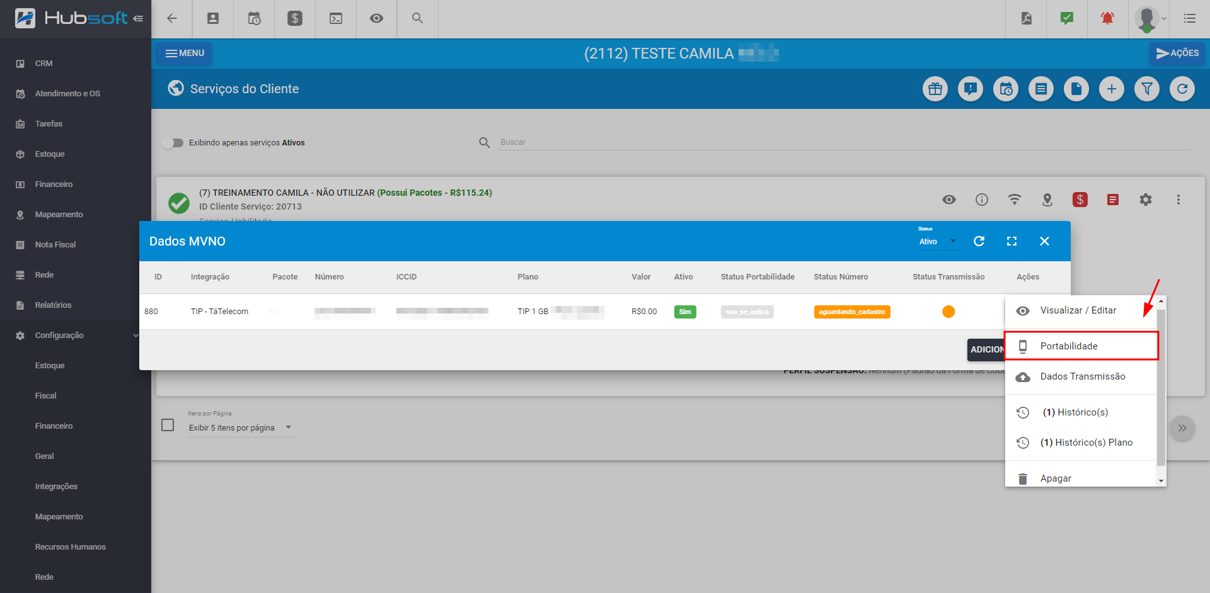The width and height of the screenshot is (1210, 593).
Task: Close the Dados MVNO dialog
Action: pos(1044,241)
